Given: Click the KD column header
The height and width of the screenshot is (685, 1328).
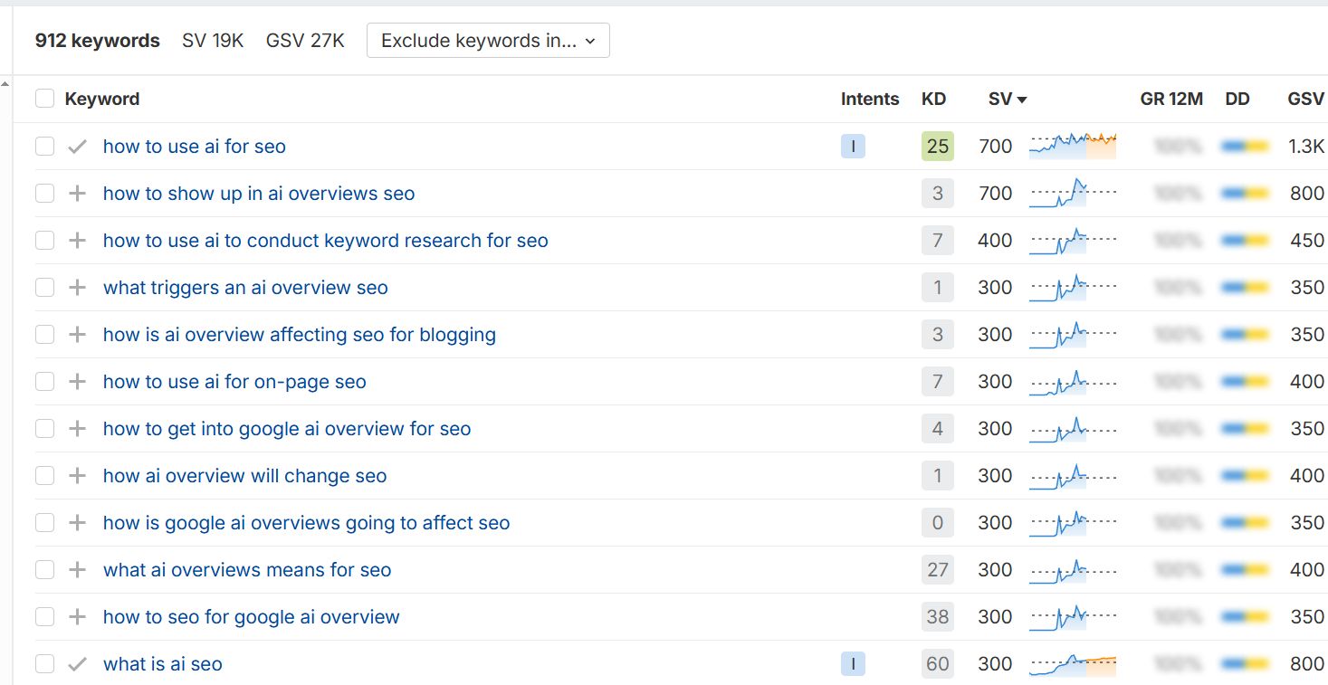Looking at the screenshot, I should (x=933, y=100).
